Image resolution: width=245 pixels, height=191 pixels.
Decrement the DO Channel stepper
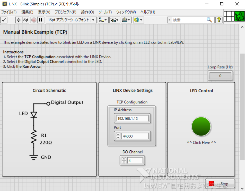tap(124, 162)
